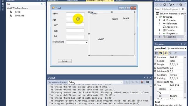Click the Program.cs C# file icon
188x106 pixels.
pos(164,33)
